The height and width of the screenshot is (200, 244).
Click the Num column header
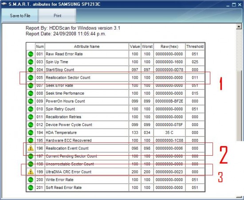click(40, 46)
